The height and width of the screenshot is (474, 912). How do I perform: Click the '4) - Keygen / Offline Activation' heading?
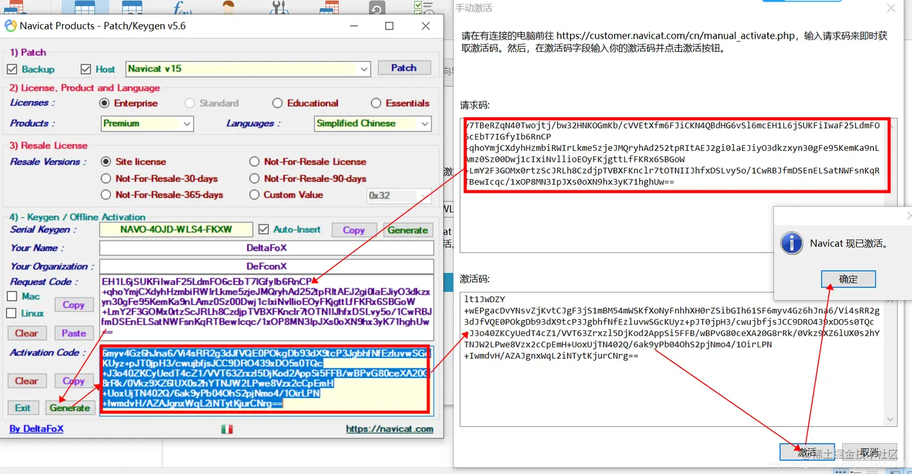78,217
